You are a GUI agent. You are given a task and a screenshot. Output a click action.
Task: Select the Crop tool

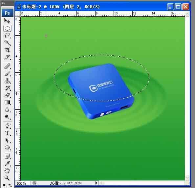[x=7, y=50]
